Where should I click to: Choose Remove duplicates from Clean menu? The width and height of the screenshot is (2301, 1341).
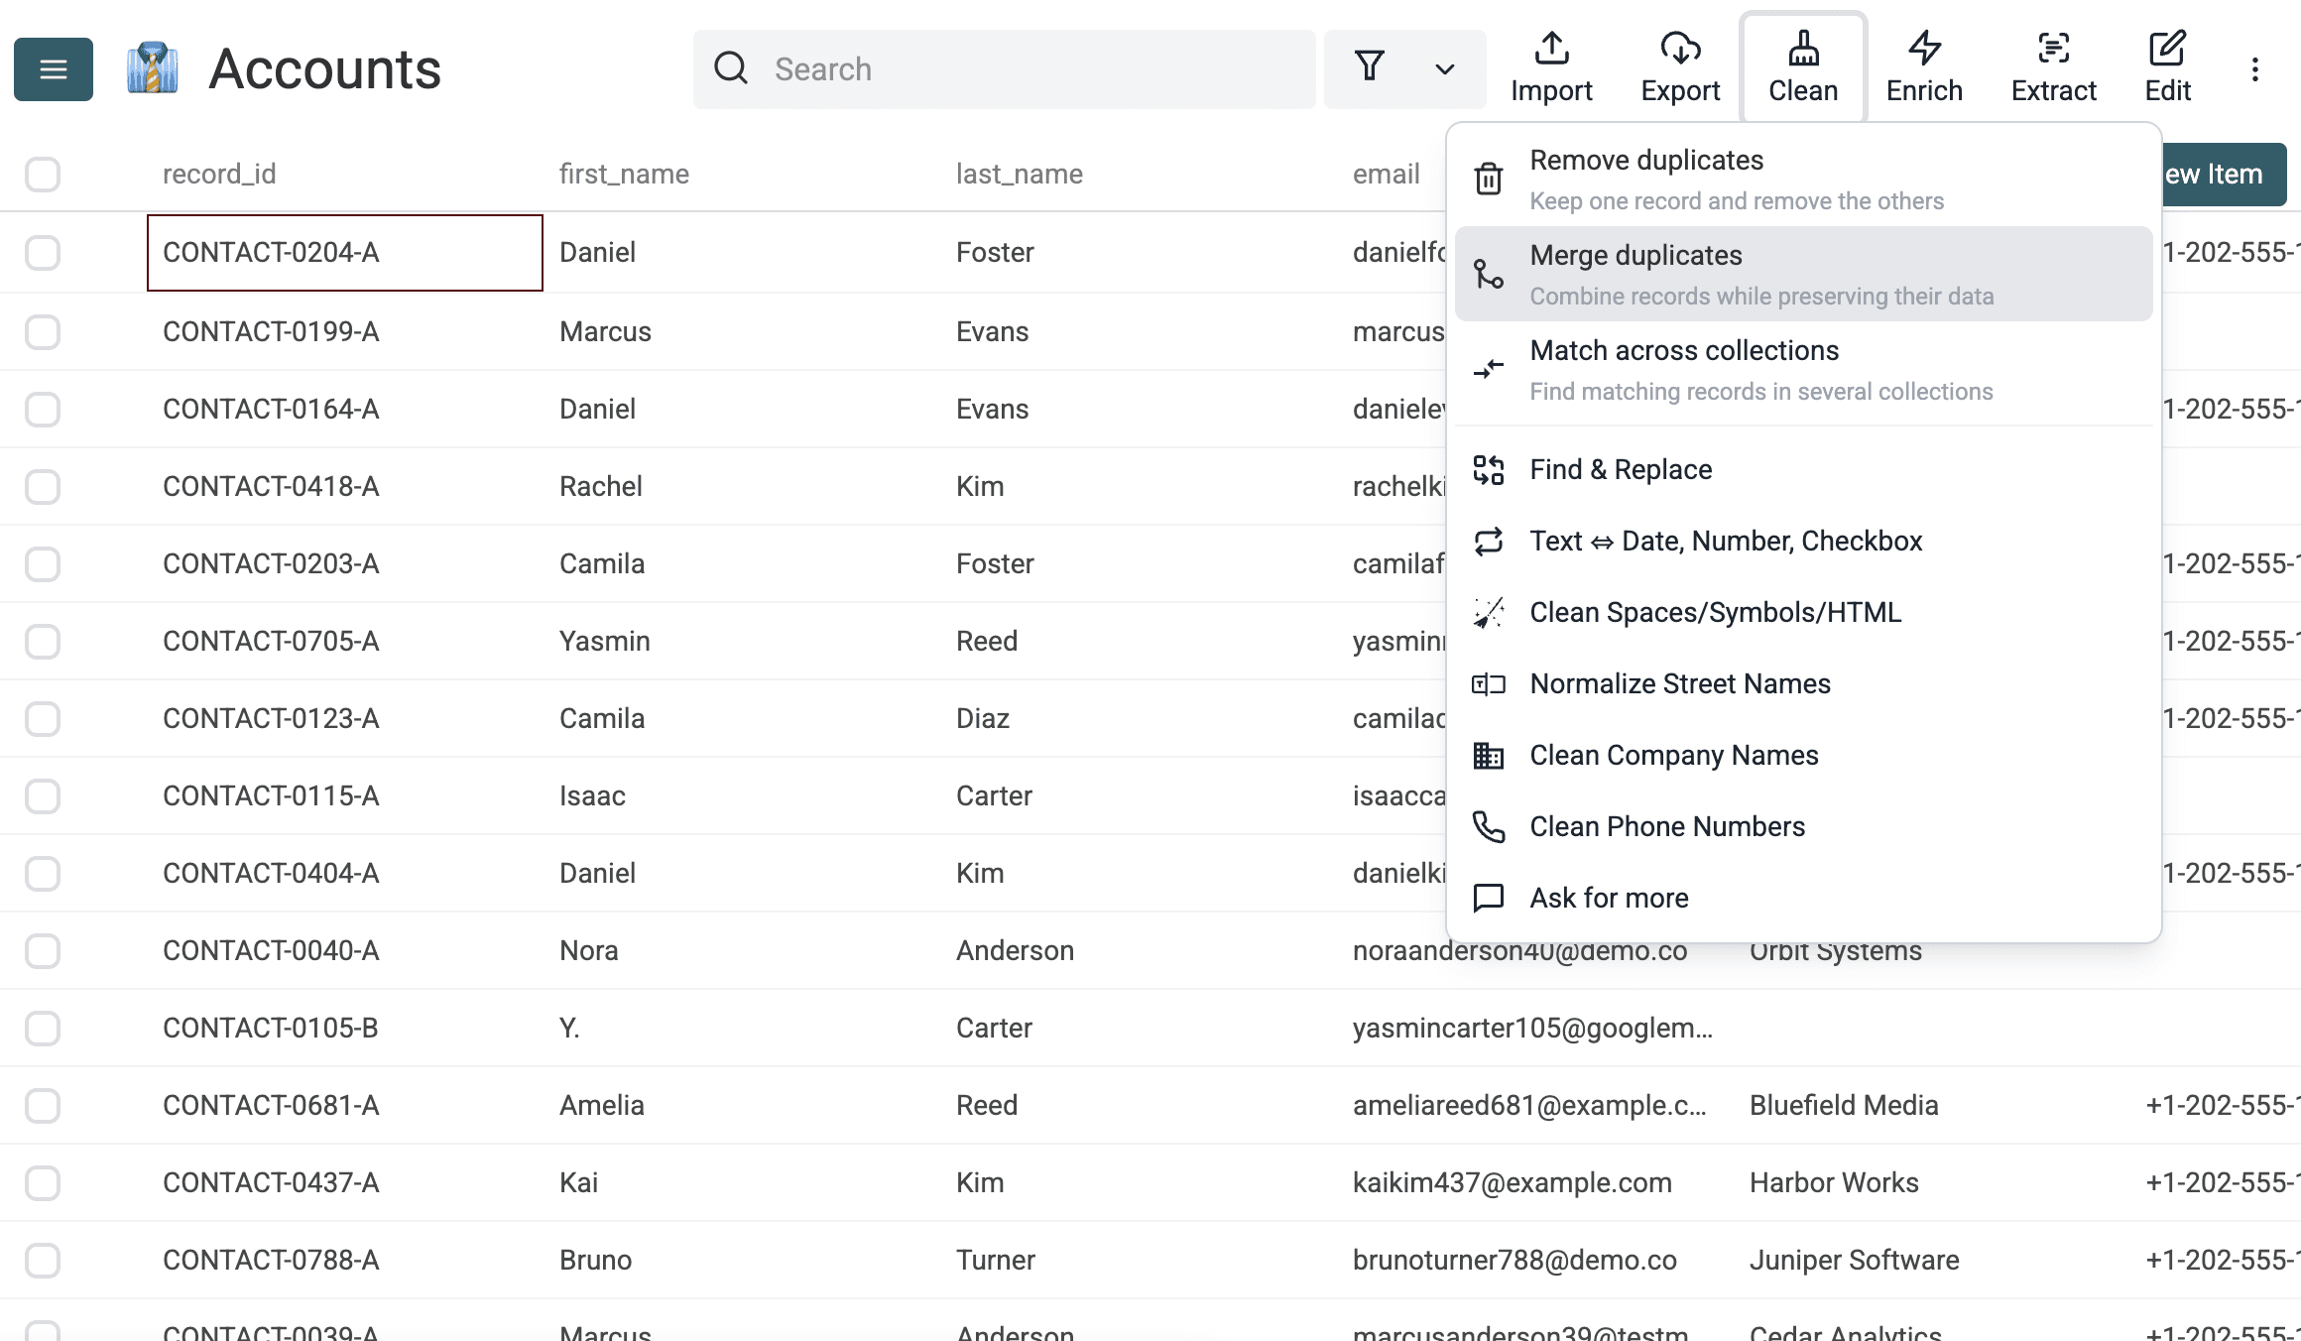[x=1803, y=180]
